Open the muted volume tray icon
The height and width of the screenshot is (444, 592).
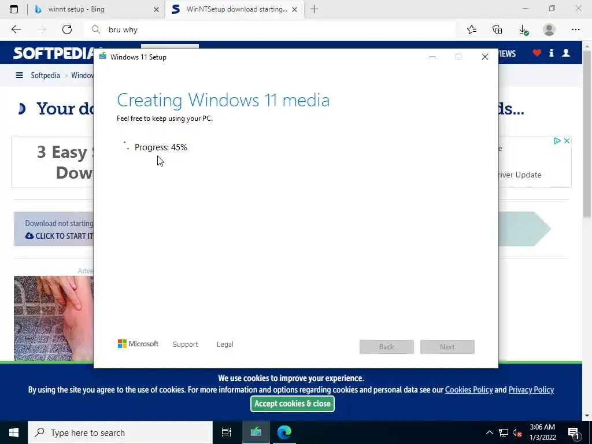tap(517, 432)
